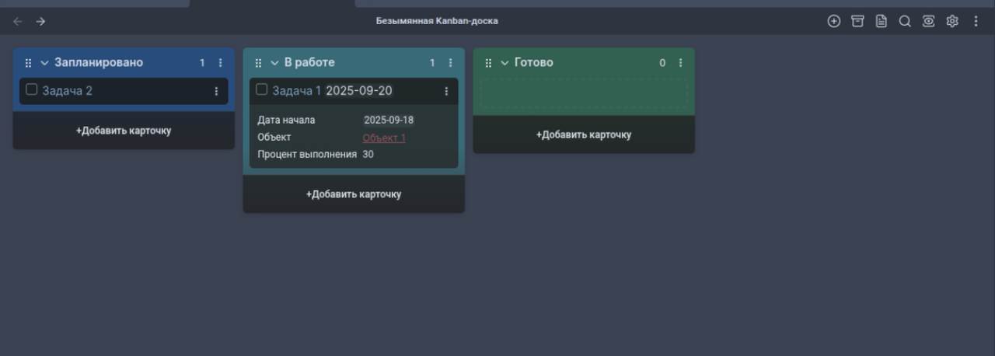Screen dimensions: 995x356
Task: Open the Объект 1 link
Action: pos(384,138)
